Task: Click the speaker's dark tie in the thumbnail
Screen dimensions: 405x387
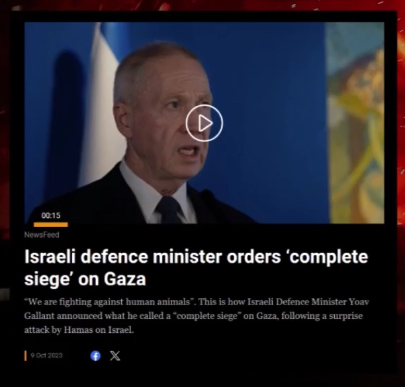Action: click(168, 210)
